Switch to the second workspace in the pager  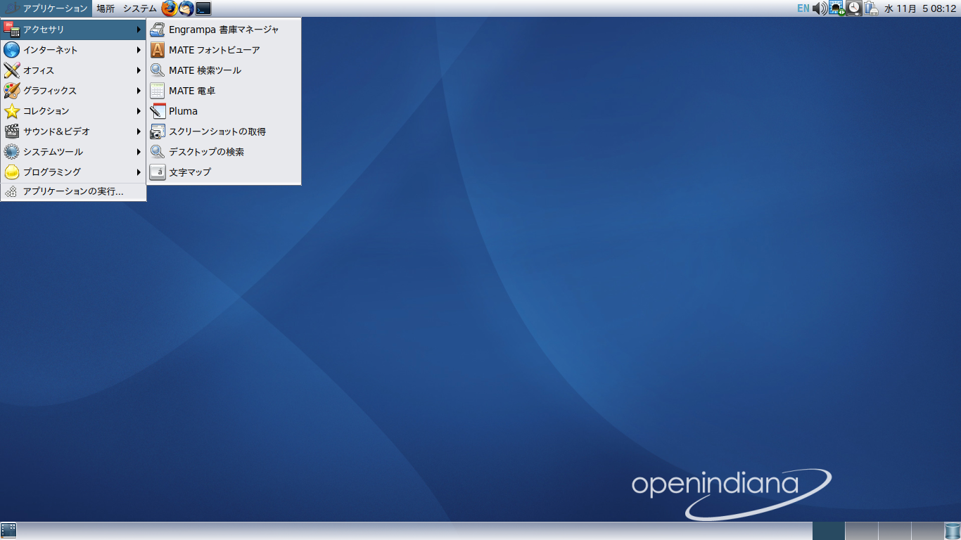point(862,531)
